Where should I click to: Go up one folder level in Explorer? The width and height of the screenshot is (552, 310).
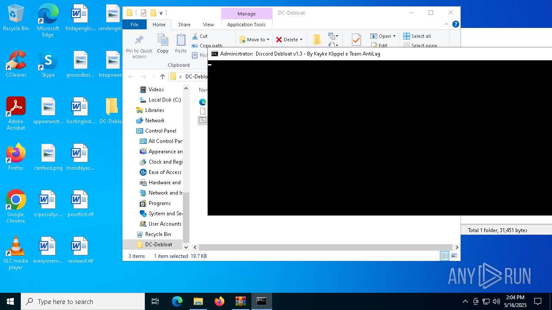point(163,77)
